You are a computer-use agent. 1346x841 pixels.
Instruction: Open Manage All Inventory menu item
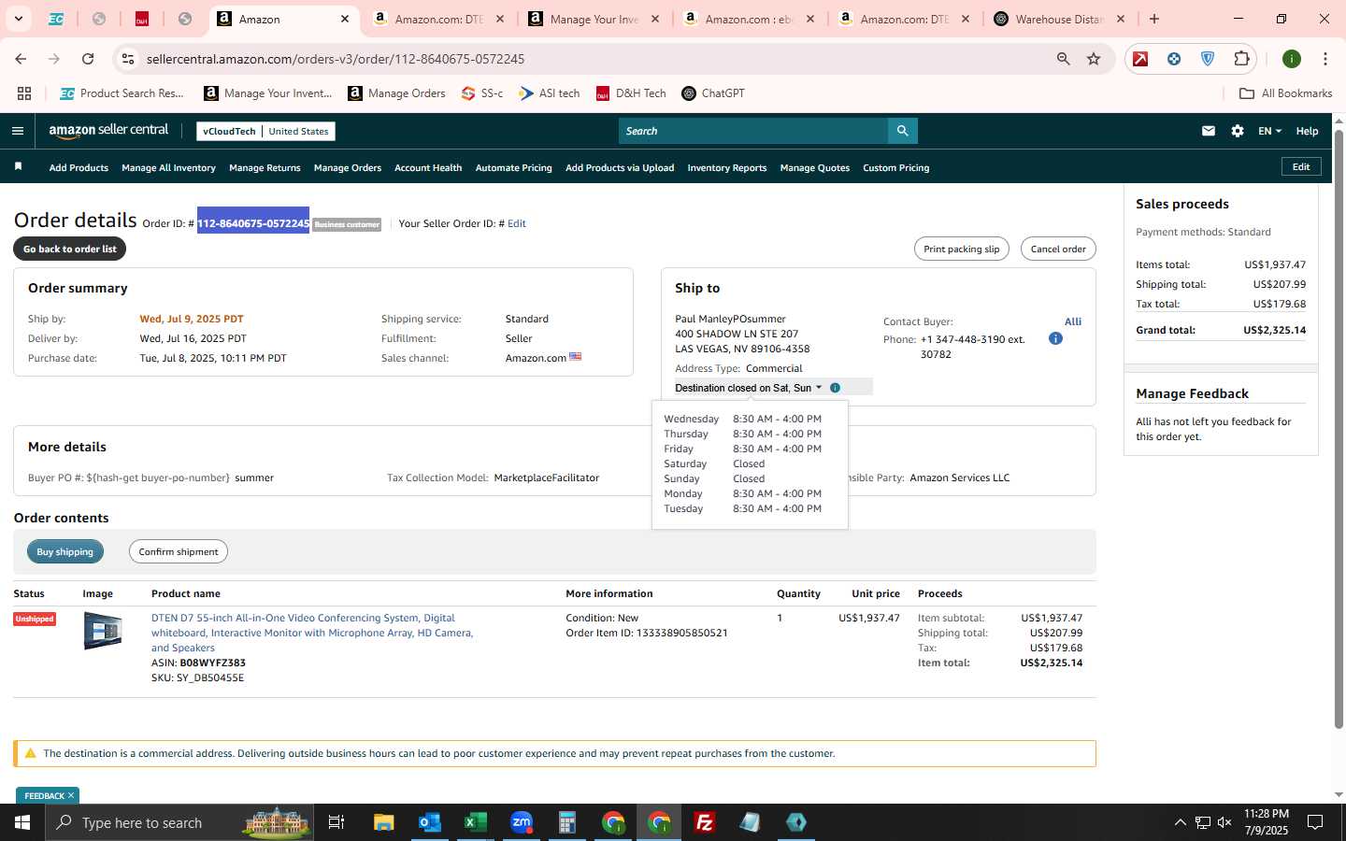pos(168,168)
